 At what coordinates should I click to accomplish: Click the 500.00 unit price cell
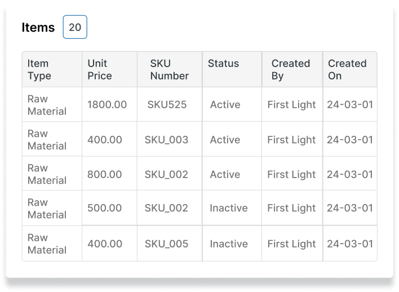pos(105,208)
